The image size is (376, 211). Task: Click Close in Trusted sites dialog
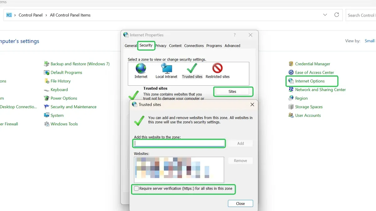point(240,203)
